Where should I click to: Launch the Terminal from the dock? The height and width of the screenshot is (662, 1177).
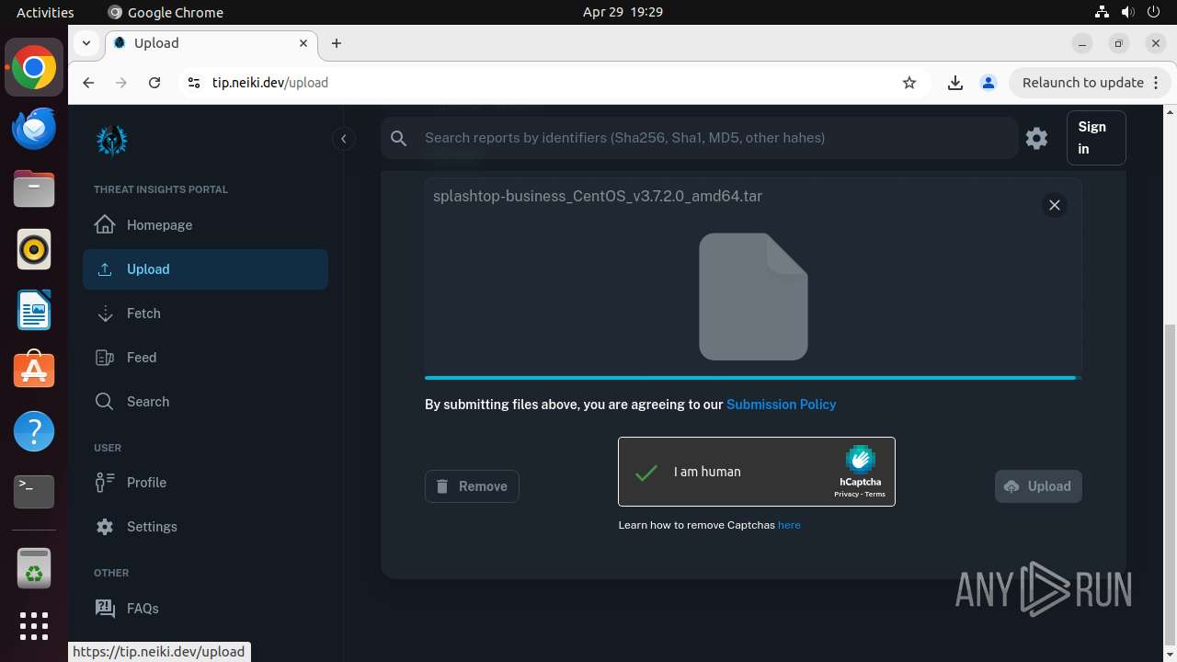tap(34, 492)
